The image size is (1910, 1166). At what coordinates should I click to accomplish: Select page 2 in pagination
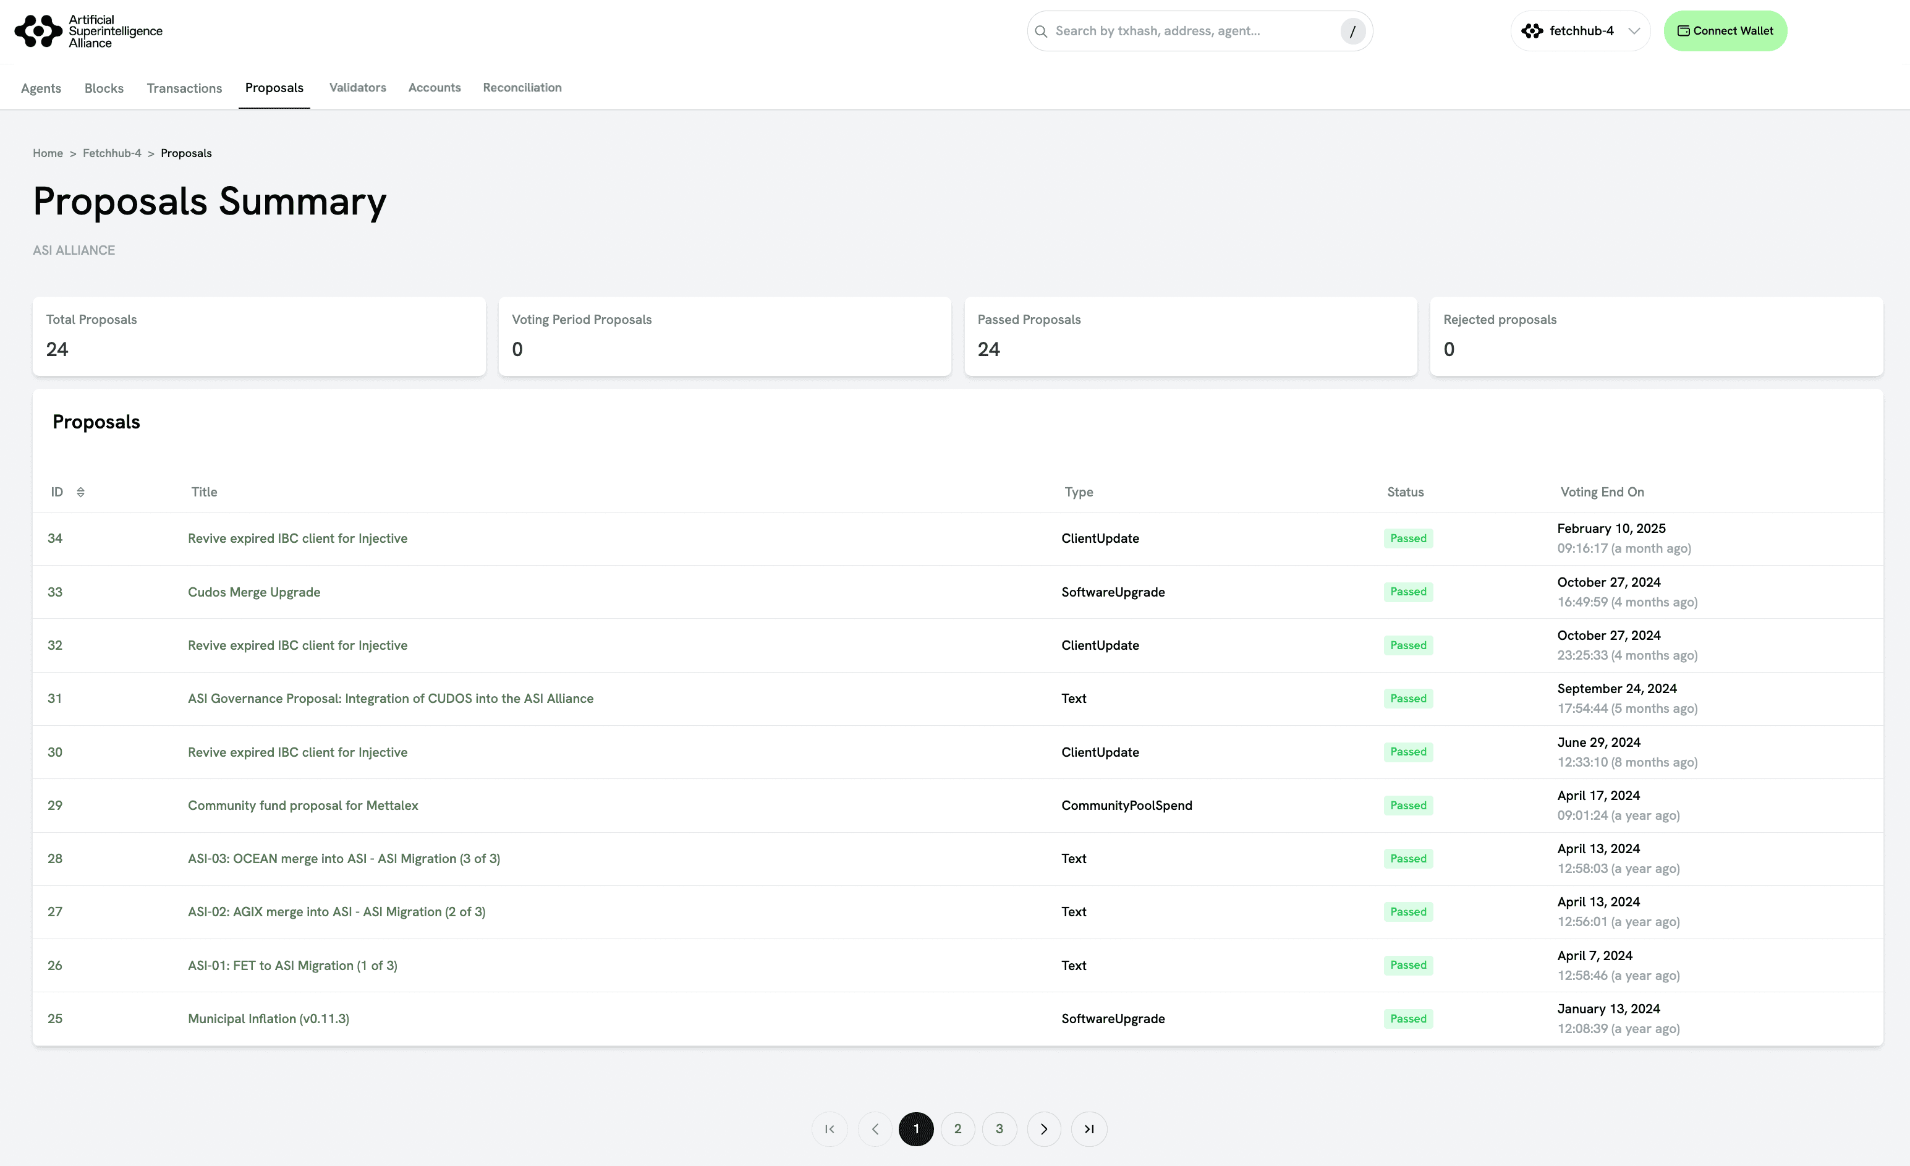[x=957, y=1129]
